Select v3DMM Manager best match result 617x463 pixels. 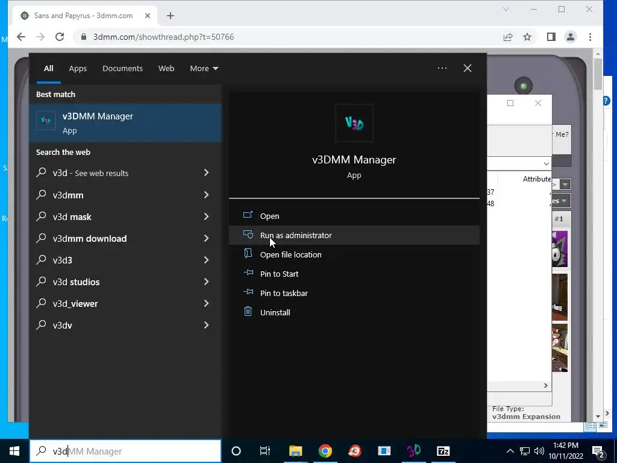coord(125,123)
